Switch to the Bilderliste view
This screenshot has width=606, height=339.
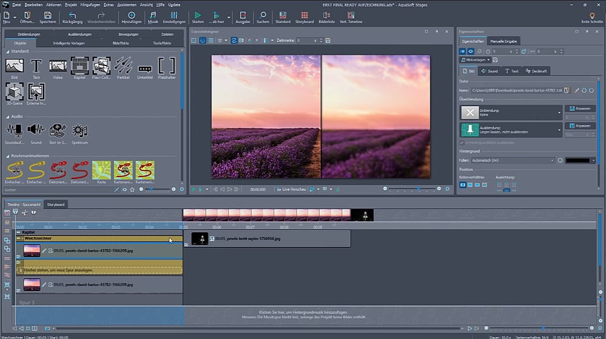click(x=325, y=16)
